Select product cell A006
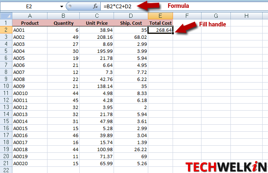268x173 pixels. point(30,65)
